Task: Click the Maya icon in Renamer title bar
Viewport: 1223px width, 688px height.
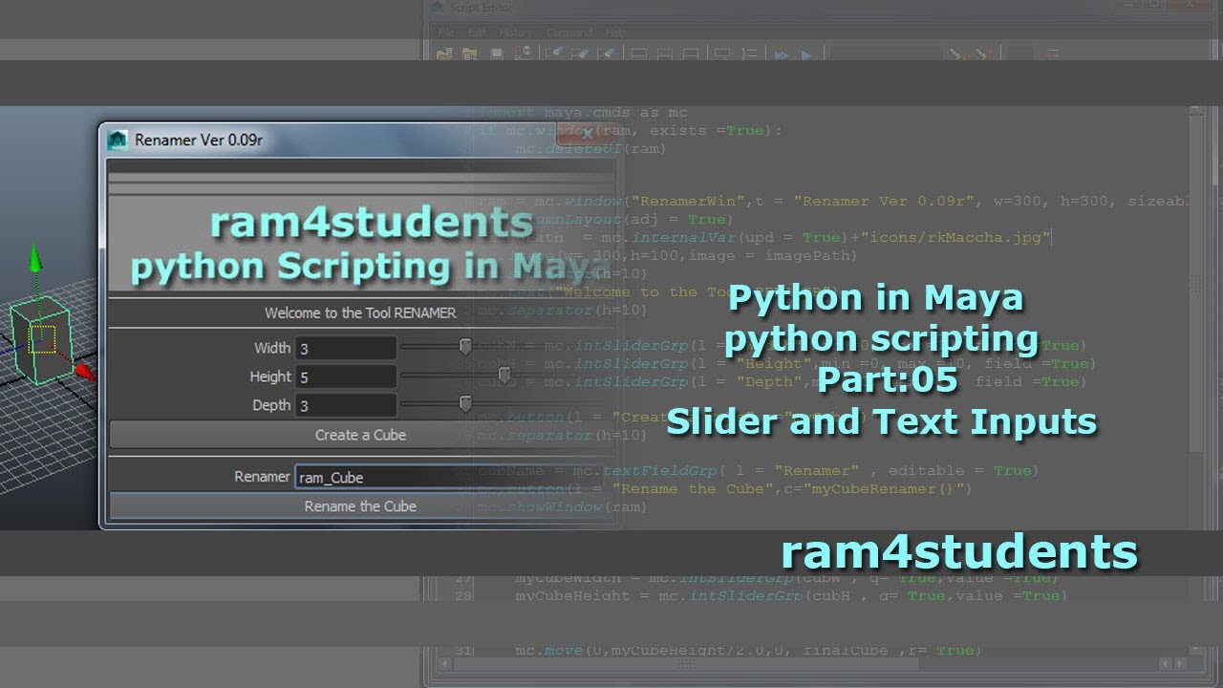Action: [x=118, y=140]
